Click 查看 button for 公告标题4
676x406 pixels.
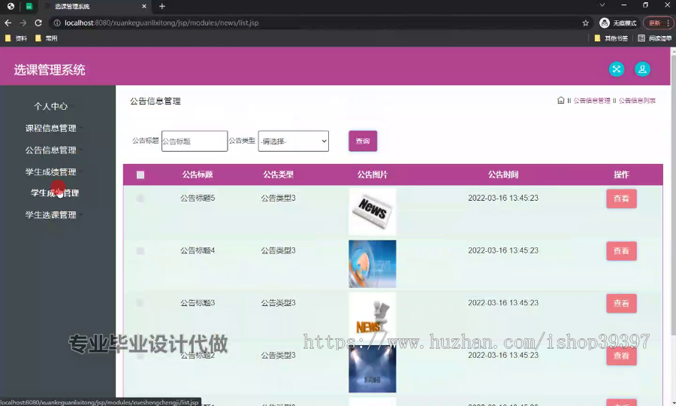[x=621, y=250]
